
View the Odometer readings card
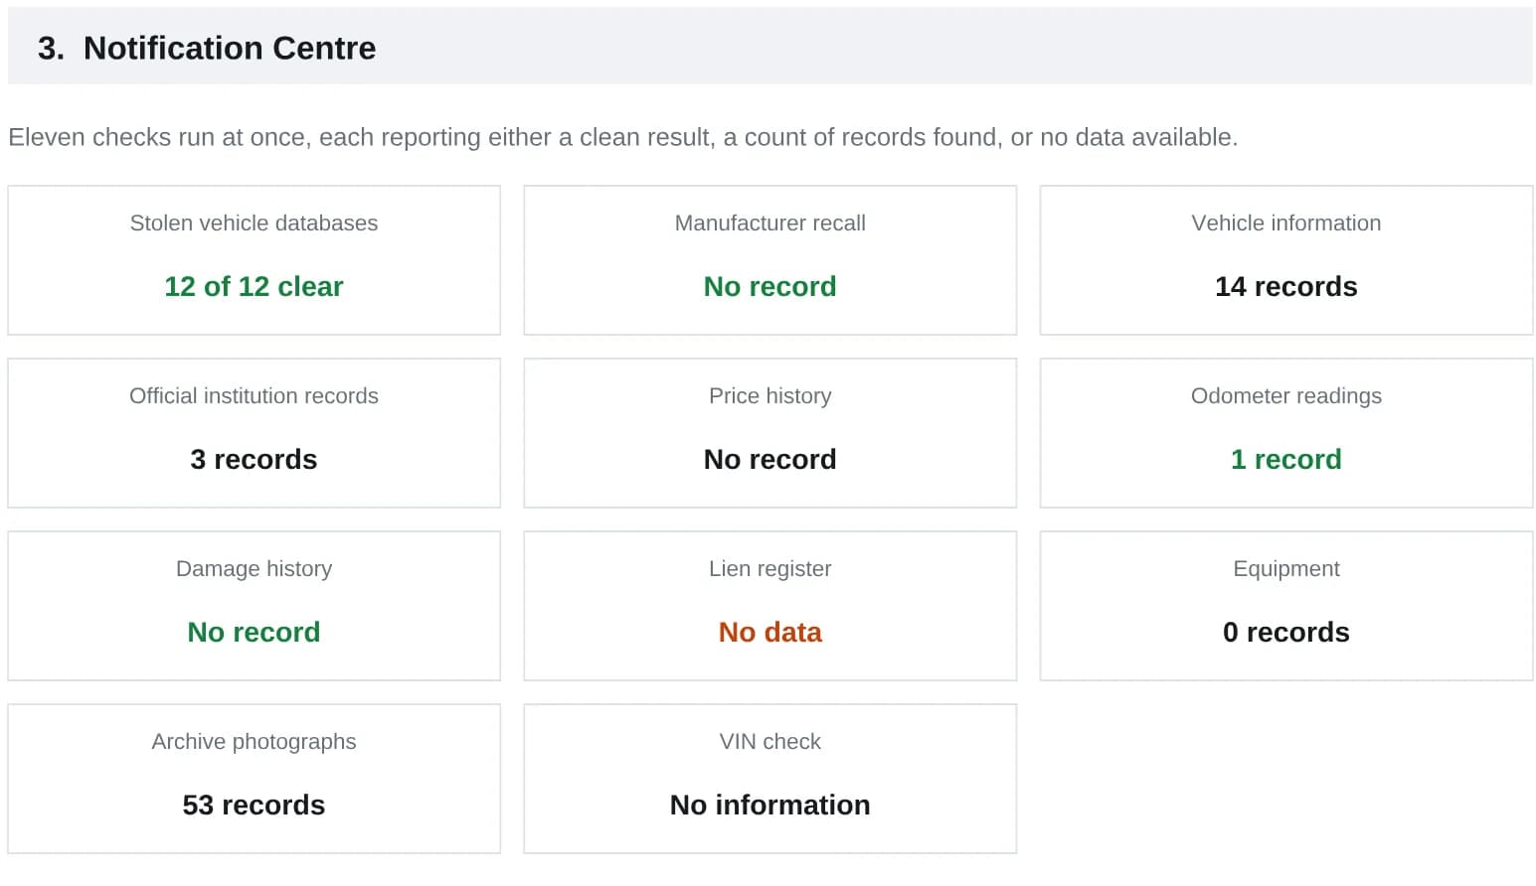click(1285, 433)
